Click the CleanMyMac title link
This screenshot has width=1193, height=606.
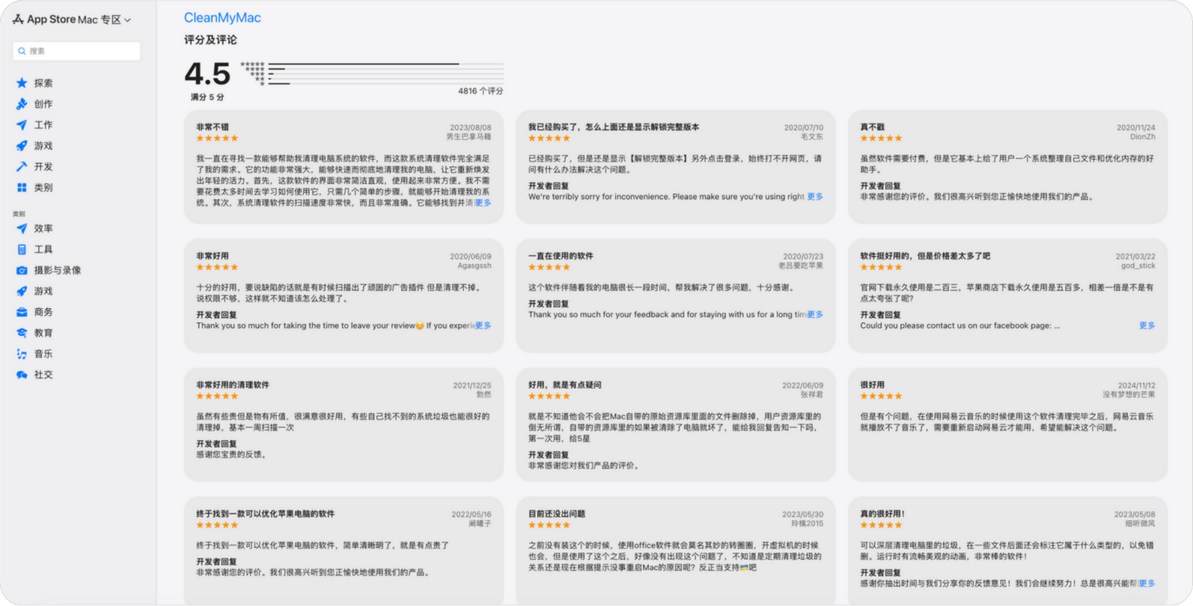(x=222, y=18)
